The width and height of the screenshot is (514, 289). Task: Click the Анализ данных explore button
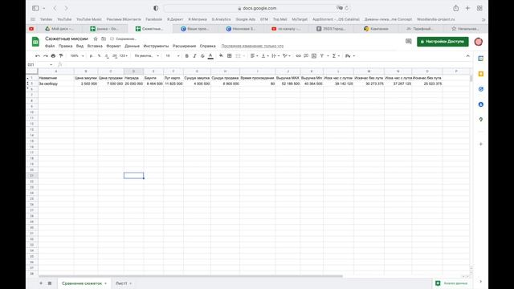[451, 283]
